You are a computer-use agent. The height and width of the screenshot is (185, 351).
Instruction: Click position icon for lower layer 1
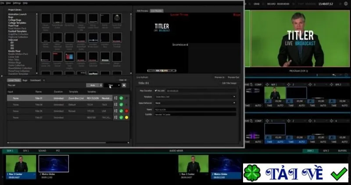pos(267,121)
